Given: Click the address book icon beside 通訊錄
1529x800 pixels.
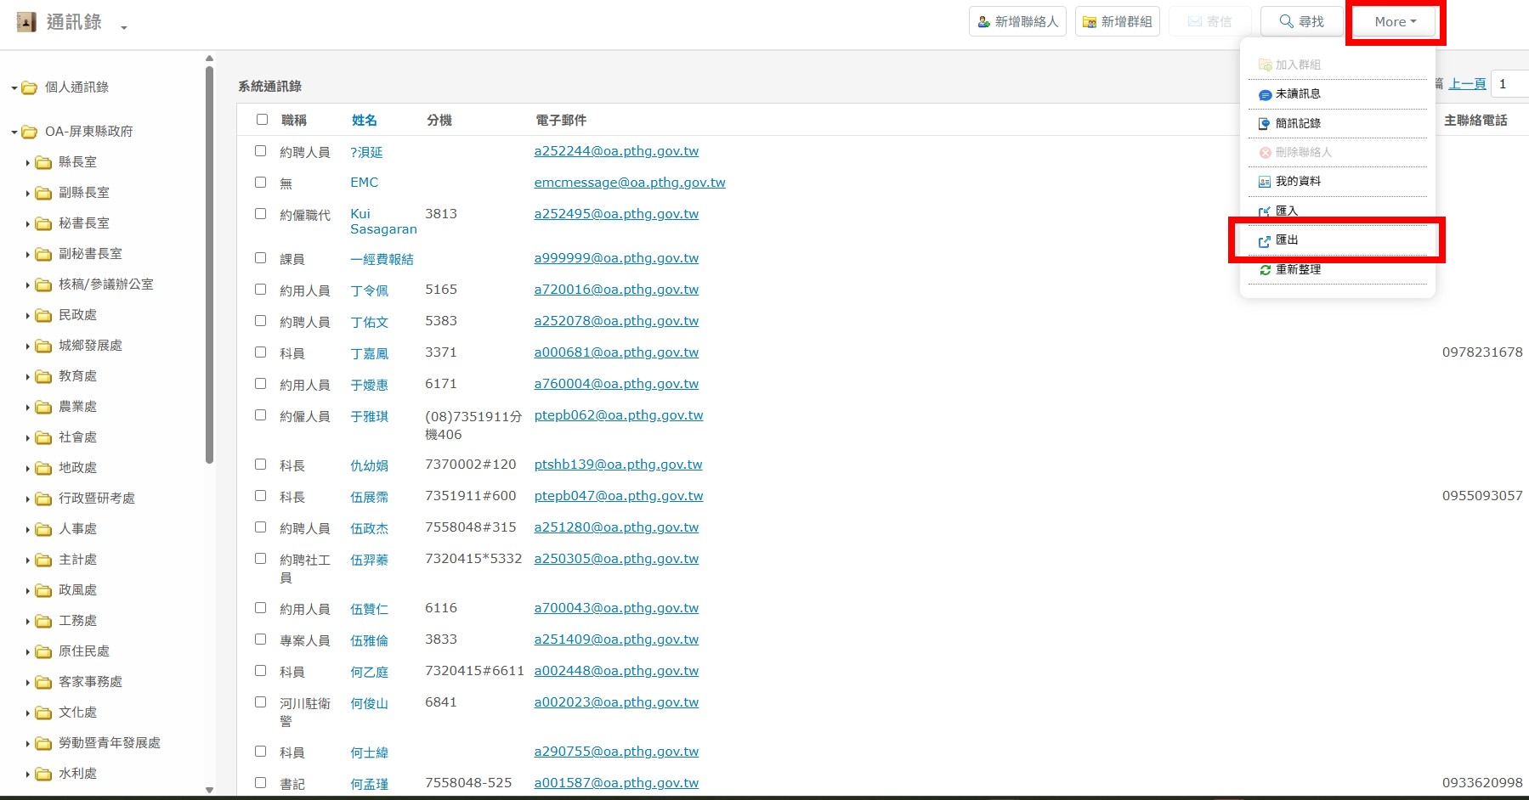Looking at the screenshot, I should pos(26,22).
